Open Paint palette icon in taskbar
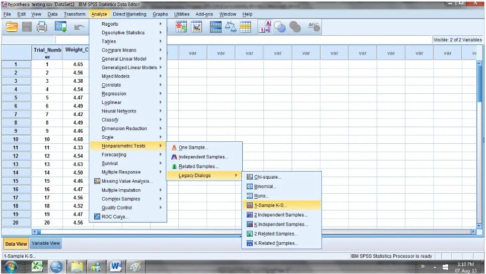The height and width of the screenshot is (274, 486). 136,266
